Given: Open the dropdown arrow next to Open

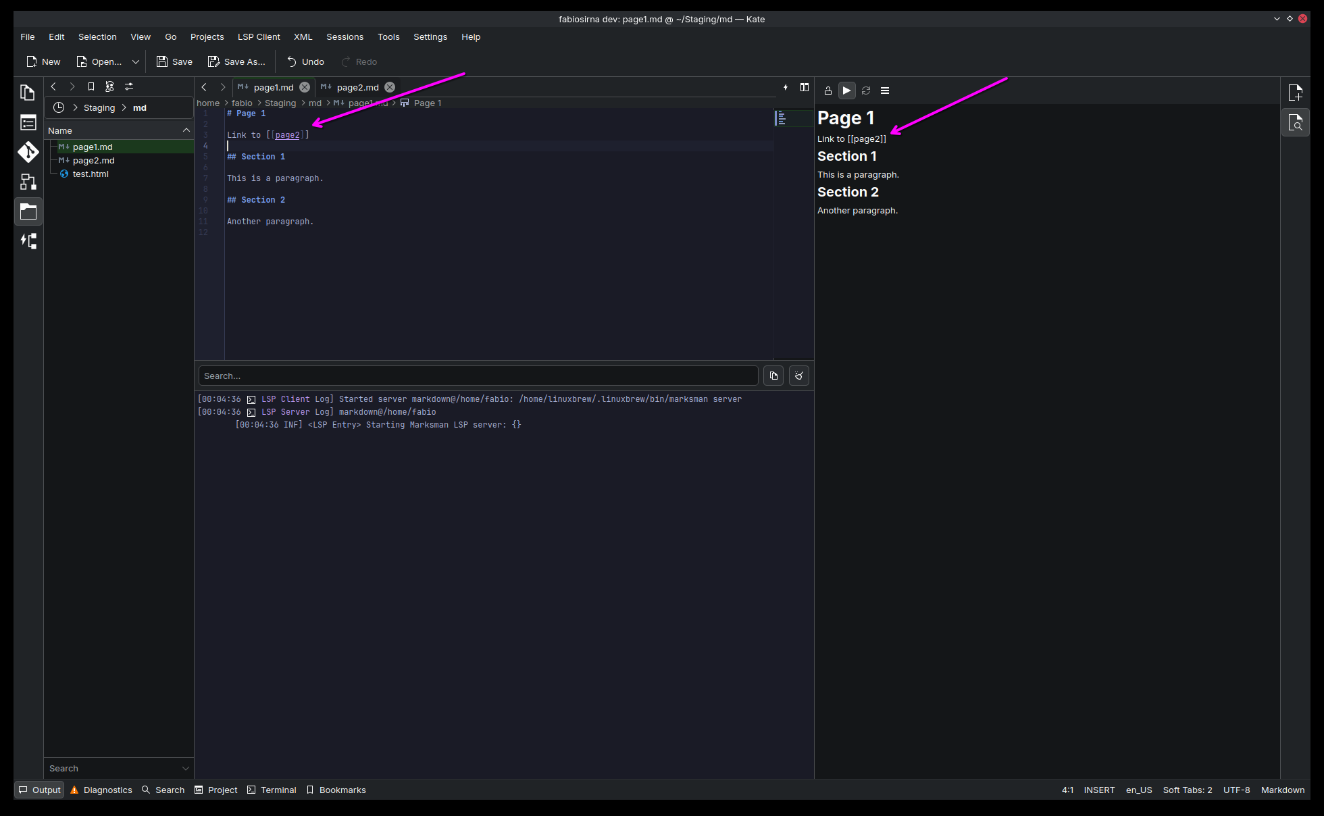Looking at the screenshot, I should click(x=136, y=61).
